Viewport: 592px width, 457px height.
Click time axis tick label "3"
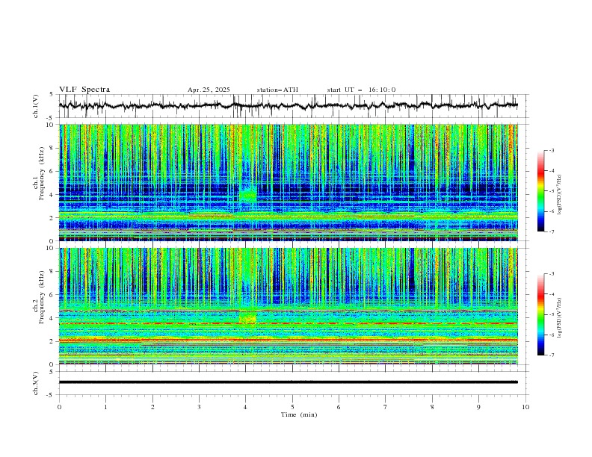[199, 407]
